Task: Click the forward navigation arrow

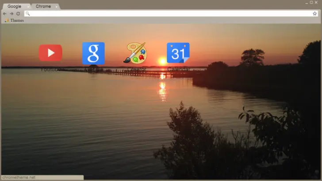Action: point(11,14)
